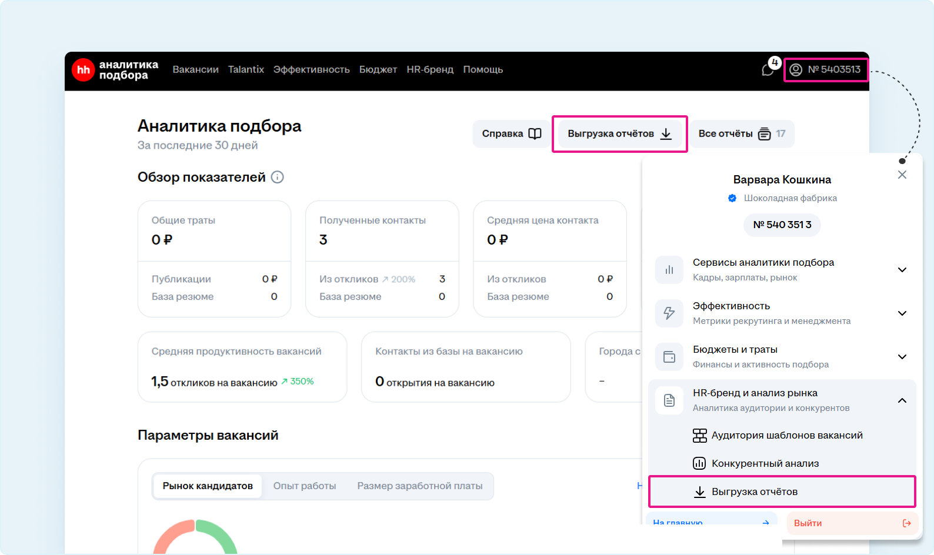Click the lightning bolt Эффективность icon
This screenshot has height=555, width=934.
pos(669,313)
